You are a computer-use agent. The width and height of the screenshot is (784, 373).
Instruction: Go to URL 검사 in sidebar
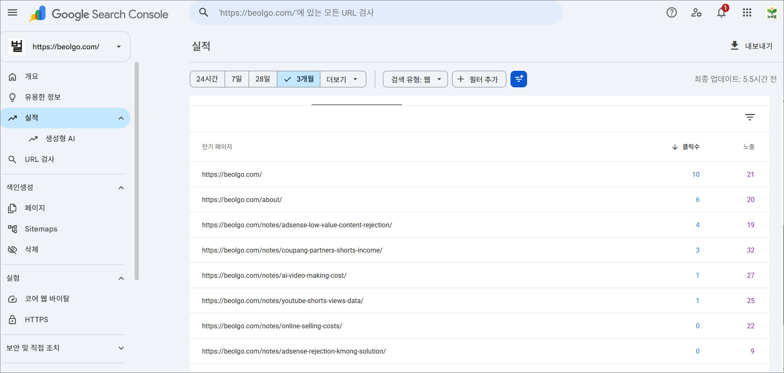click(65, 159)
